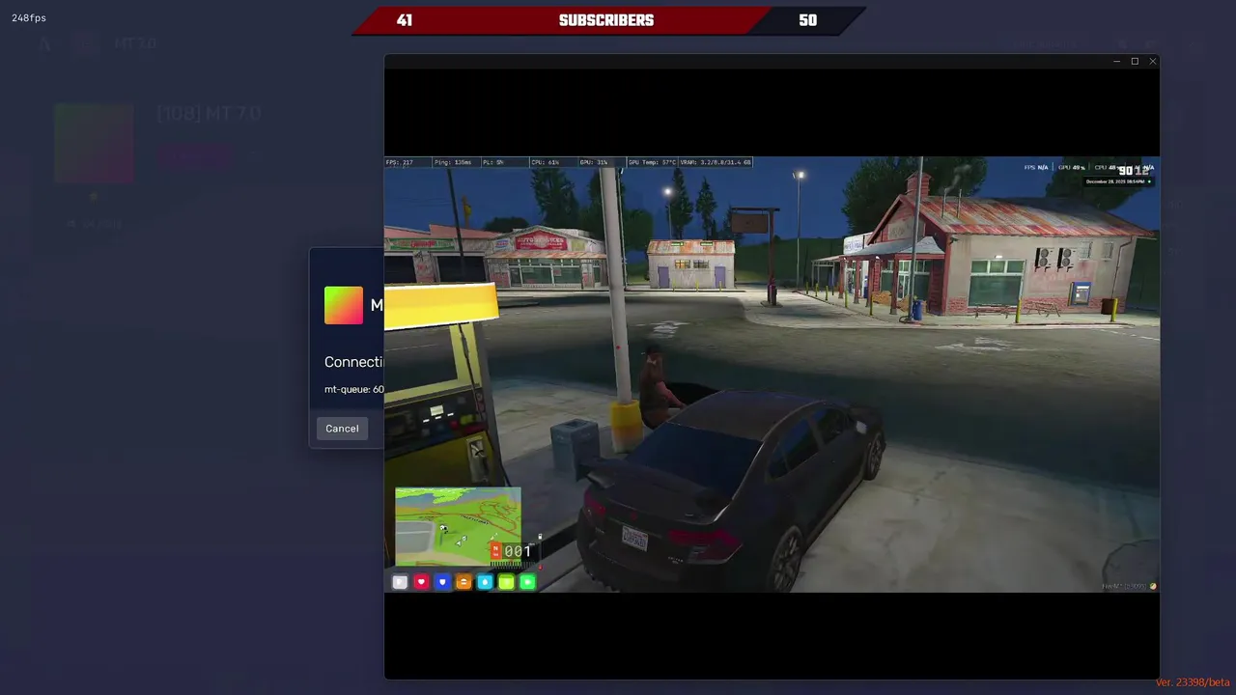
Task: Click the blue shield armor HUD icon
Action: (442, 582)
